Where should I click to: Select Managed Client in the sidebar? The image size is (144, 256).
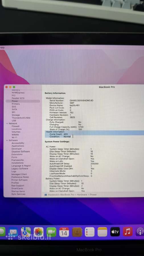(x=19, y=174)
